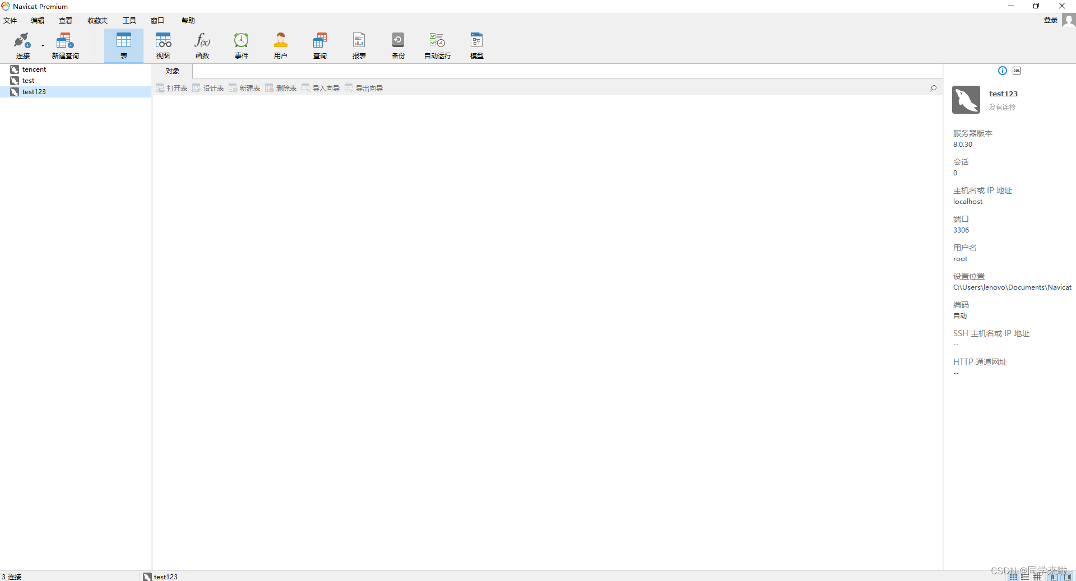Open the 帮助 (Help) menu
The width and height of the screenshot is (1076, 581).
(x=188, y=21)
